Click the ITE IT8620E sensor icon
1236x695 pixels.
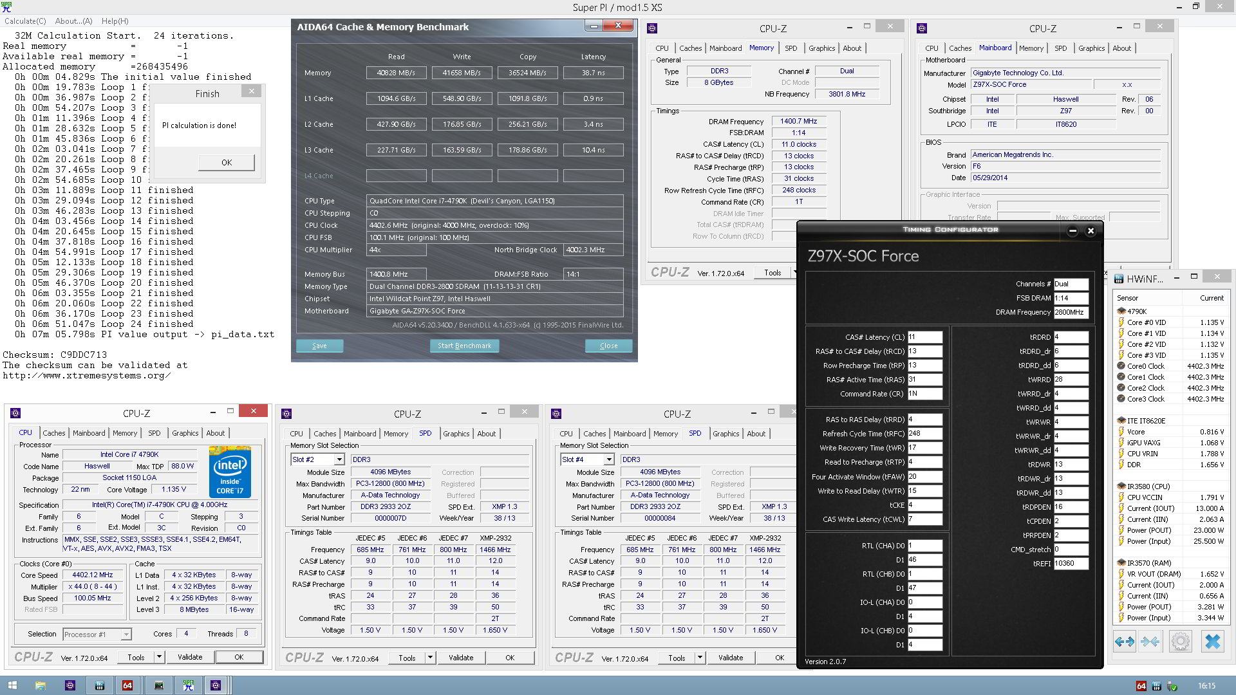click(1121, 420)
